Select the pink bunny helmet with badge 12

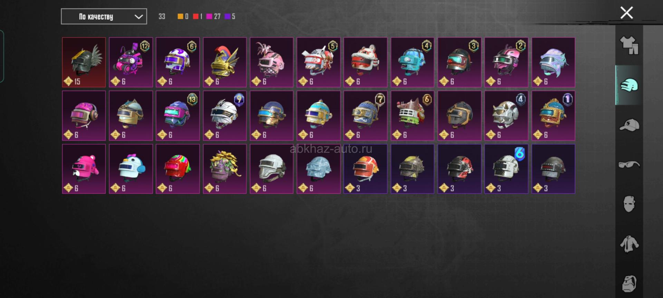coord(131,62)
